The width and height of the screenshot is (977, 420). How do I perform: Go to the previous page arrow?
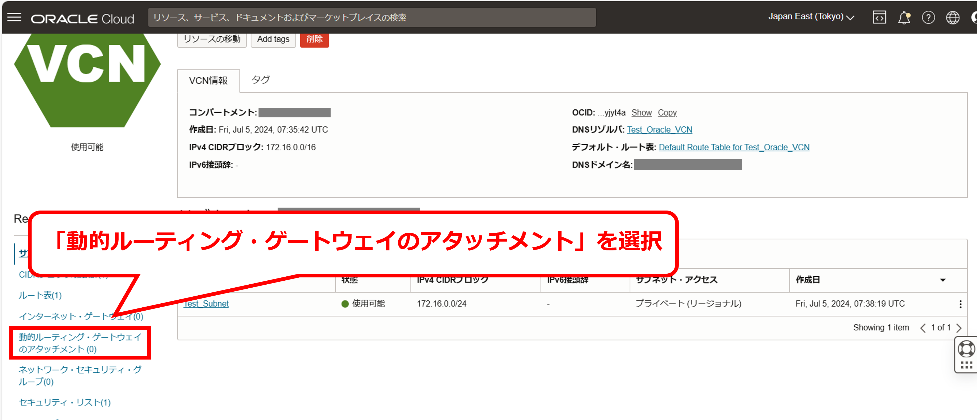pos(923,328)
